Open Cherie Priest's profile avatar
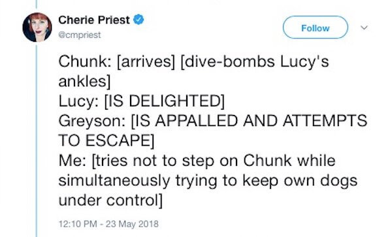This screenshot has height=237, width=392. (x=37, y=27)
